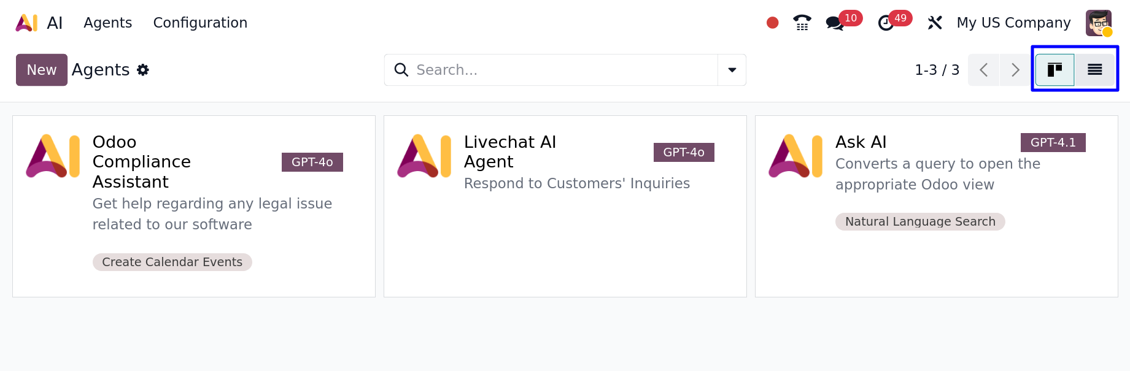Image resolution: width=1130 pixels, height=371 pixels.
Task: Open the conversations chat messages icon
Action: point(835,23)
